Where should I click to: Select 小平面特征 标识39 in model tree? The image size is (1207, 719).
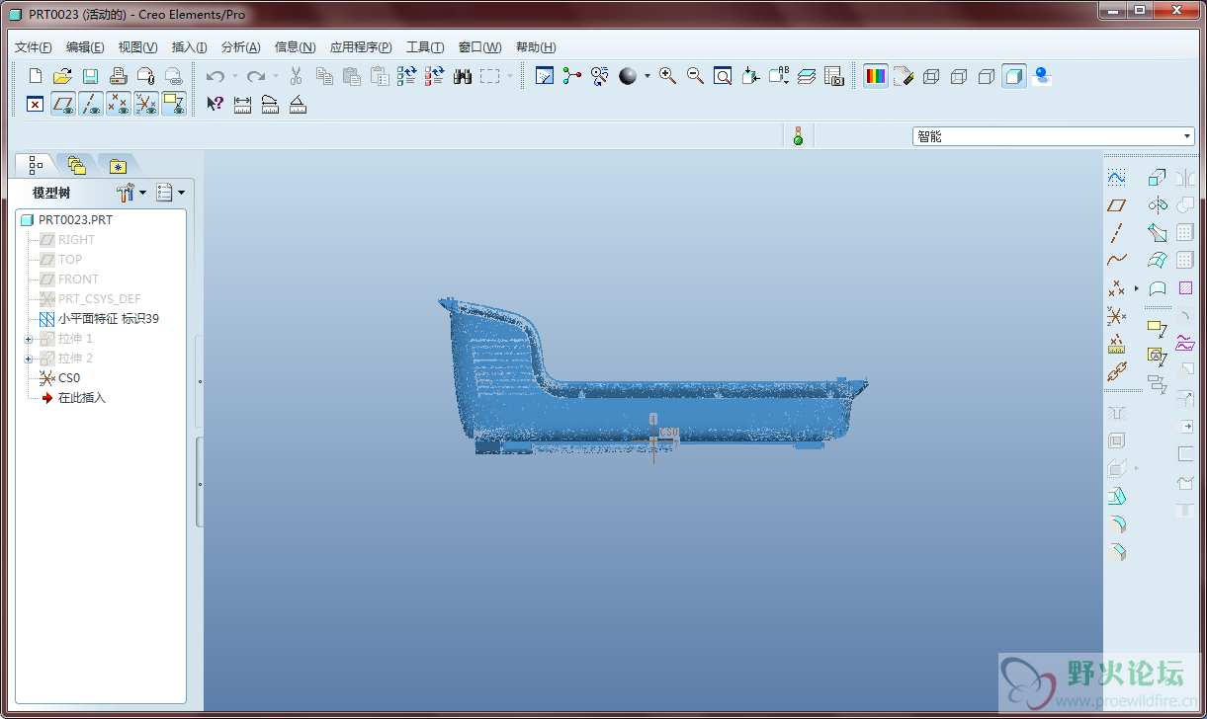(x=108, y=319)
